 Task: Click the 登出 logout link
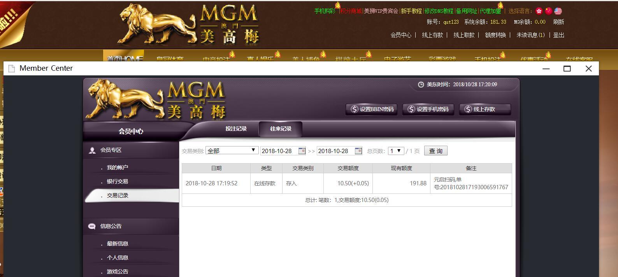click(x=558, y=35)
